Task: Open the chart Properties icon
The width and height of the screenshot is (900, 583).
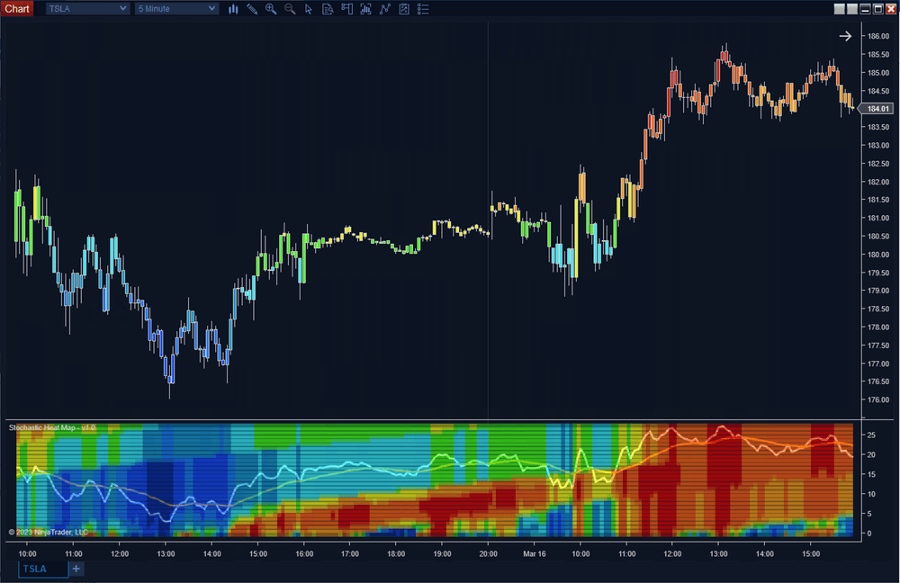Action: [x=404, y=9]
